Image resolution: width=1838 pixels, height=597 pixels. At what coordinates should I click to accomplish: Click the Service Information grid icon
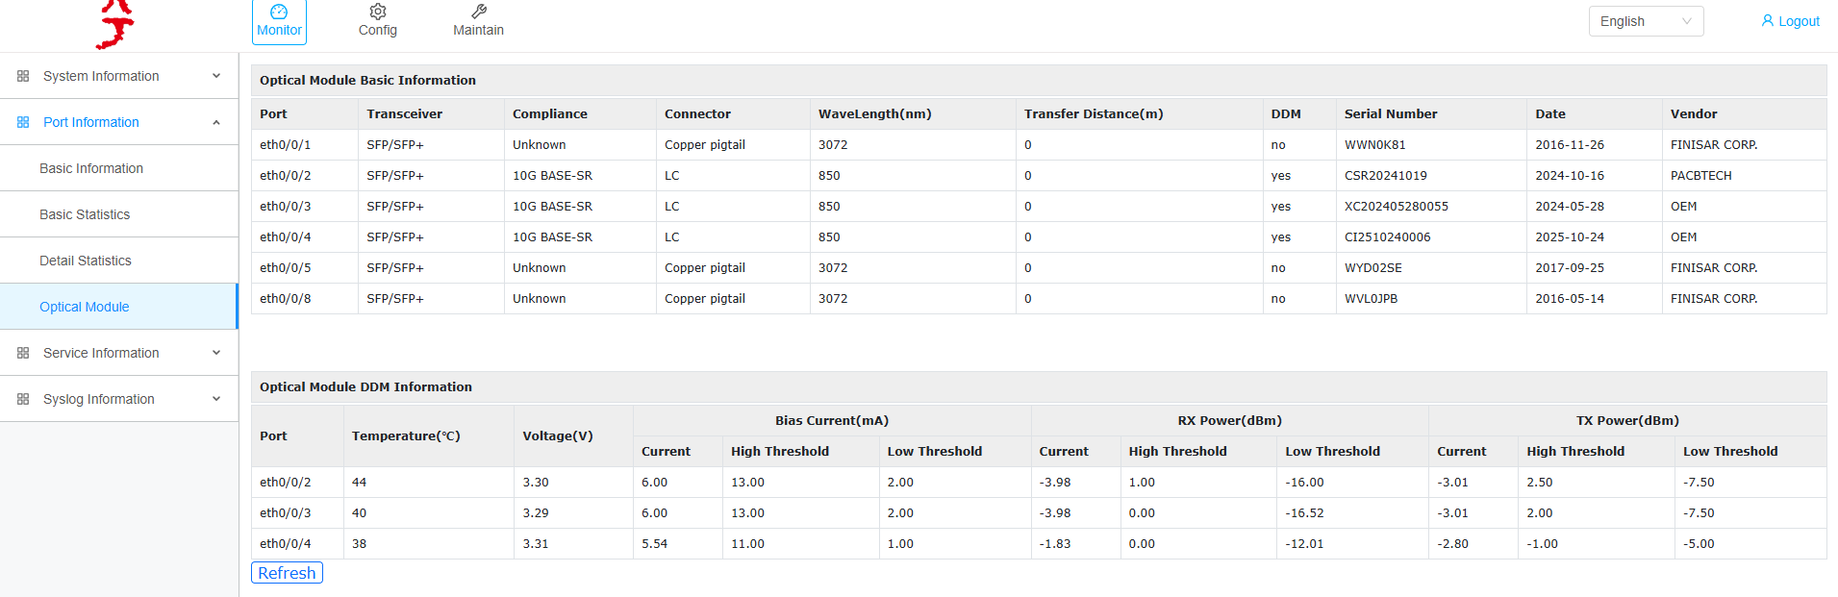click(x=23, y=353)
